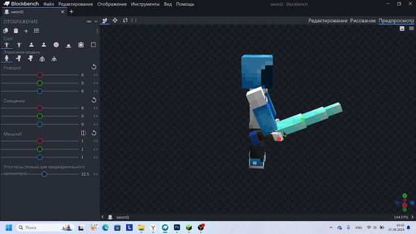Close the sword1 project tab
This screenshot has width=416, height=234.
click(62, 12)
